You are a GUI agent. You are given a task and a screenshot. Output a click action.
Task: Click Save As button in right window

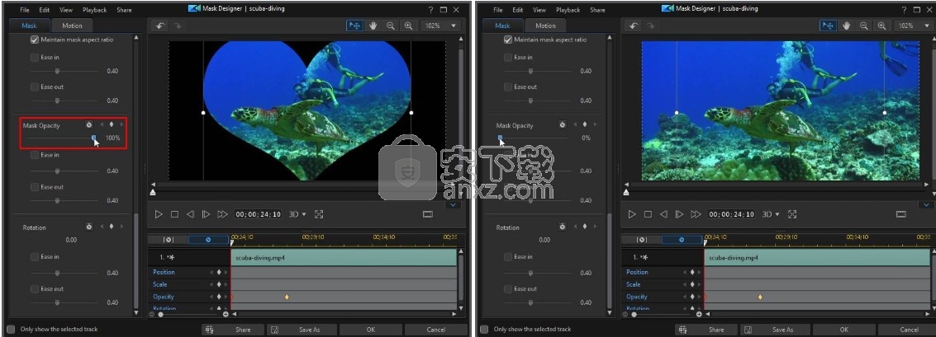[775, 330]
